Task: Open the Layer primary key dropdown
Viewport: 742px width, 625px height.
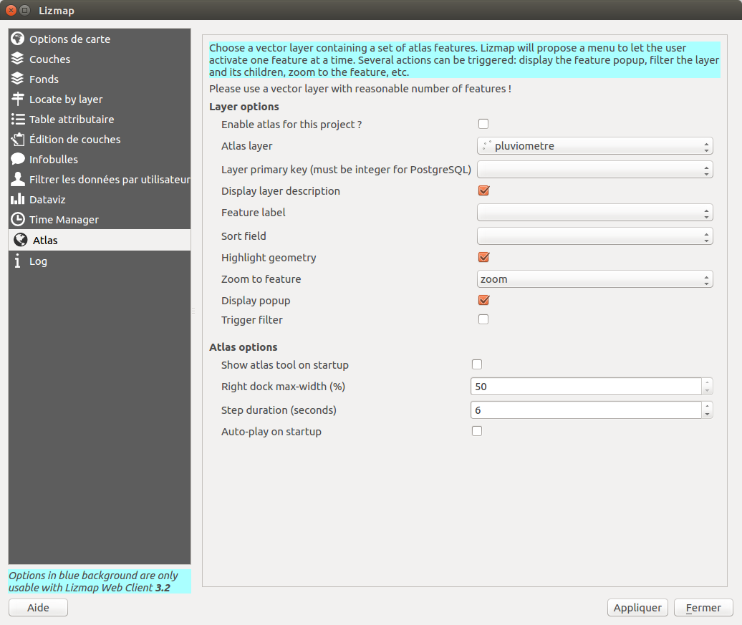Action: [595, 170]
